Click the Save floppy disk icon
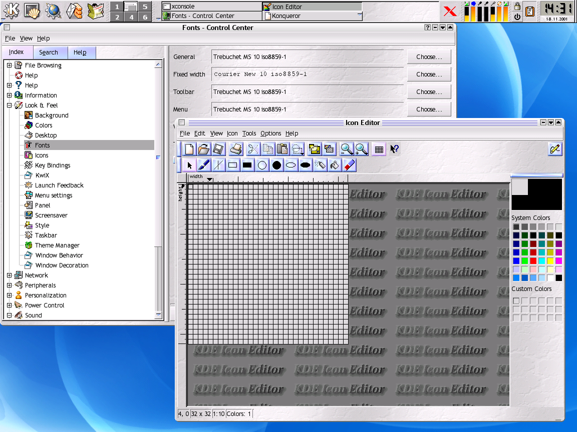The height and width of the screenshot is (432, 577). 218,149
